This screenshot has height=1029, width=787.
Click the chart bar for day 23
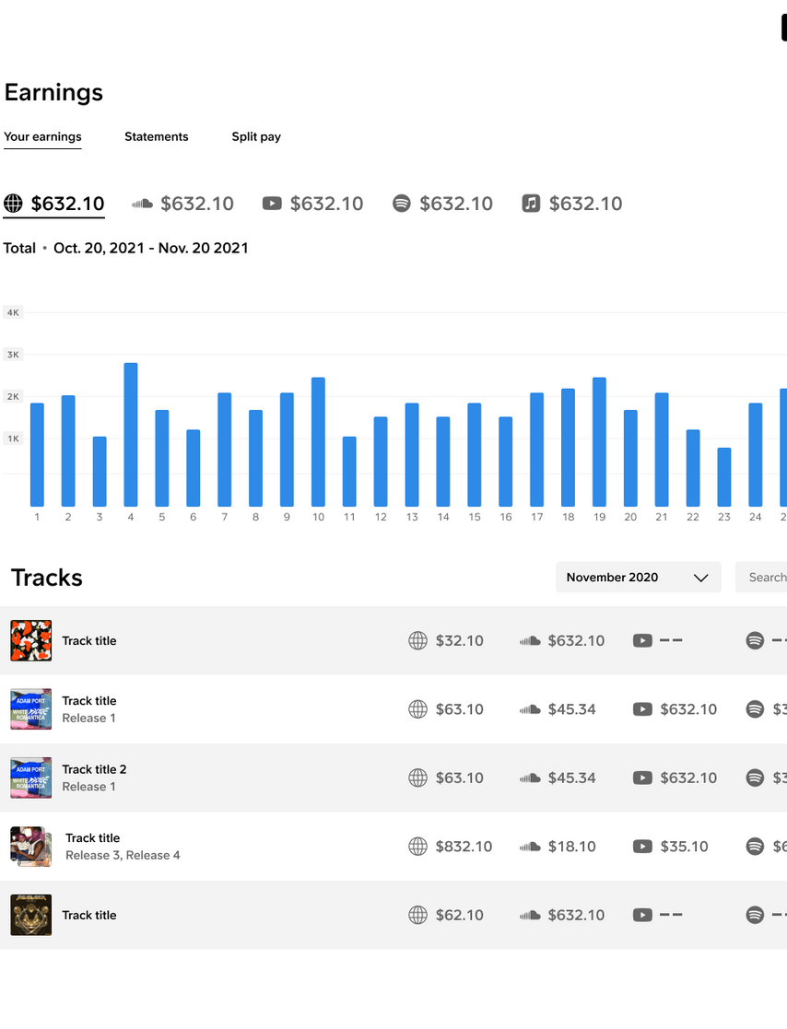tap(724, 477)
